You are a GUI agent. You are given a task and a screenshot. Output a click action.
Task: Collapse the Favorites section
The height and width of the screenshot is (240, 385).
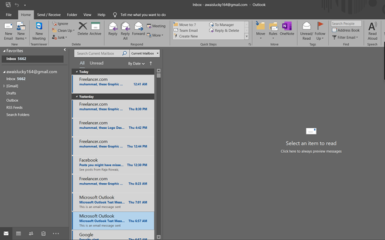[x=4, y=51]
